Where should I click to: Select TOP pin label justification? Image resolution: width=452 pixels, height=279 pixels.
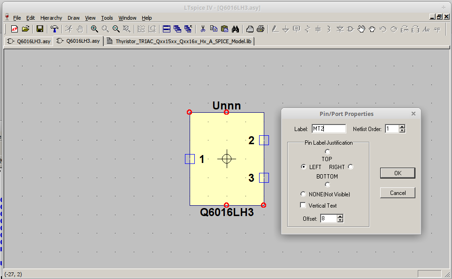click(x=327, y=151)
